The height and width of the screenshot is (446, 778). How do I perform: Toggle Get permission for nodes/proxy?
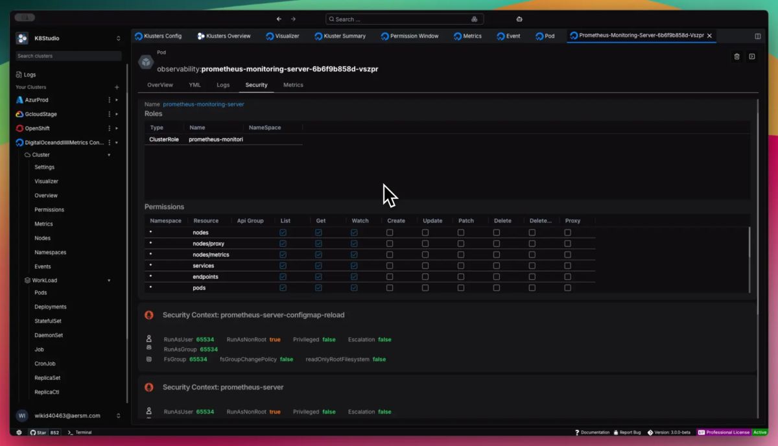(x=318, y=243)
